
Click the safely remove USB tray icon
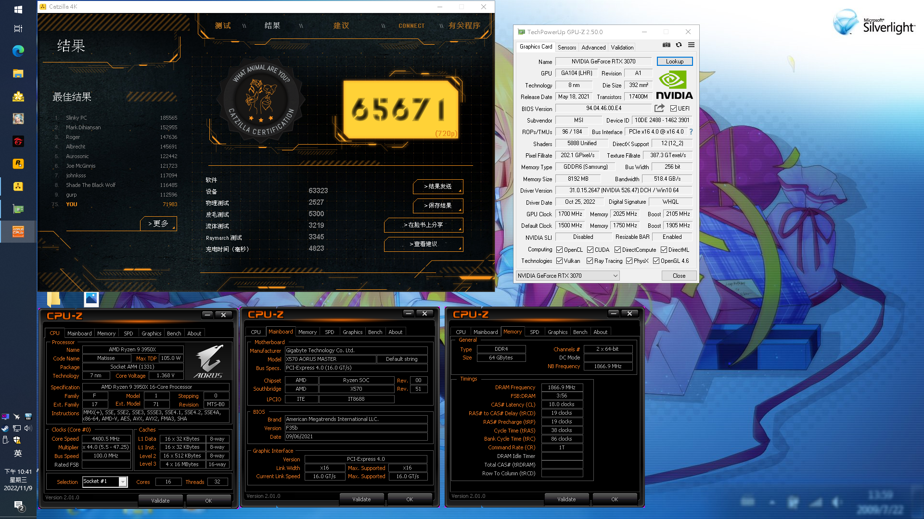(x=5, y=440)
